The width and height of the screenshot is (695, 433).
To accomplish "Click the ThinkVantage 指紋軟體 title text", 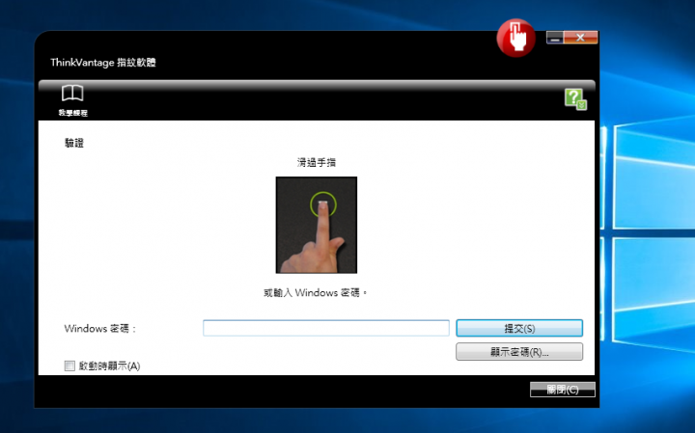I will click(x=103, y=63).
